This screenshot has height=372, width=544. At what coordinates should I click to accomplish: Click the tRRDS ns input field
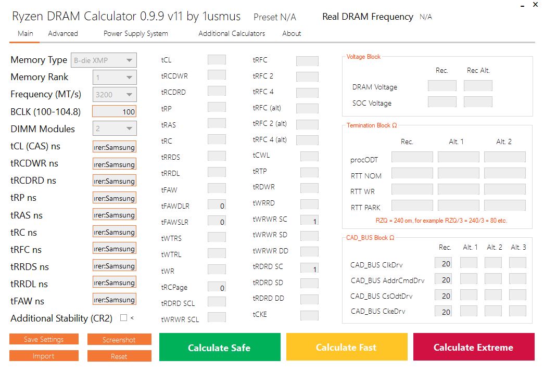(x=114, y=265)
